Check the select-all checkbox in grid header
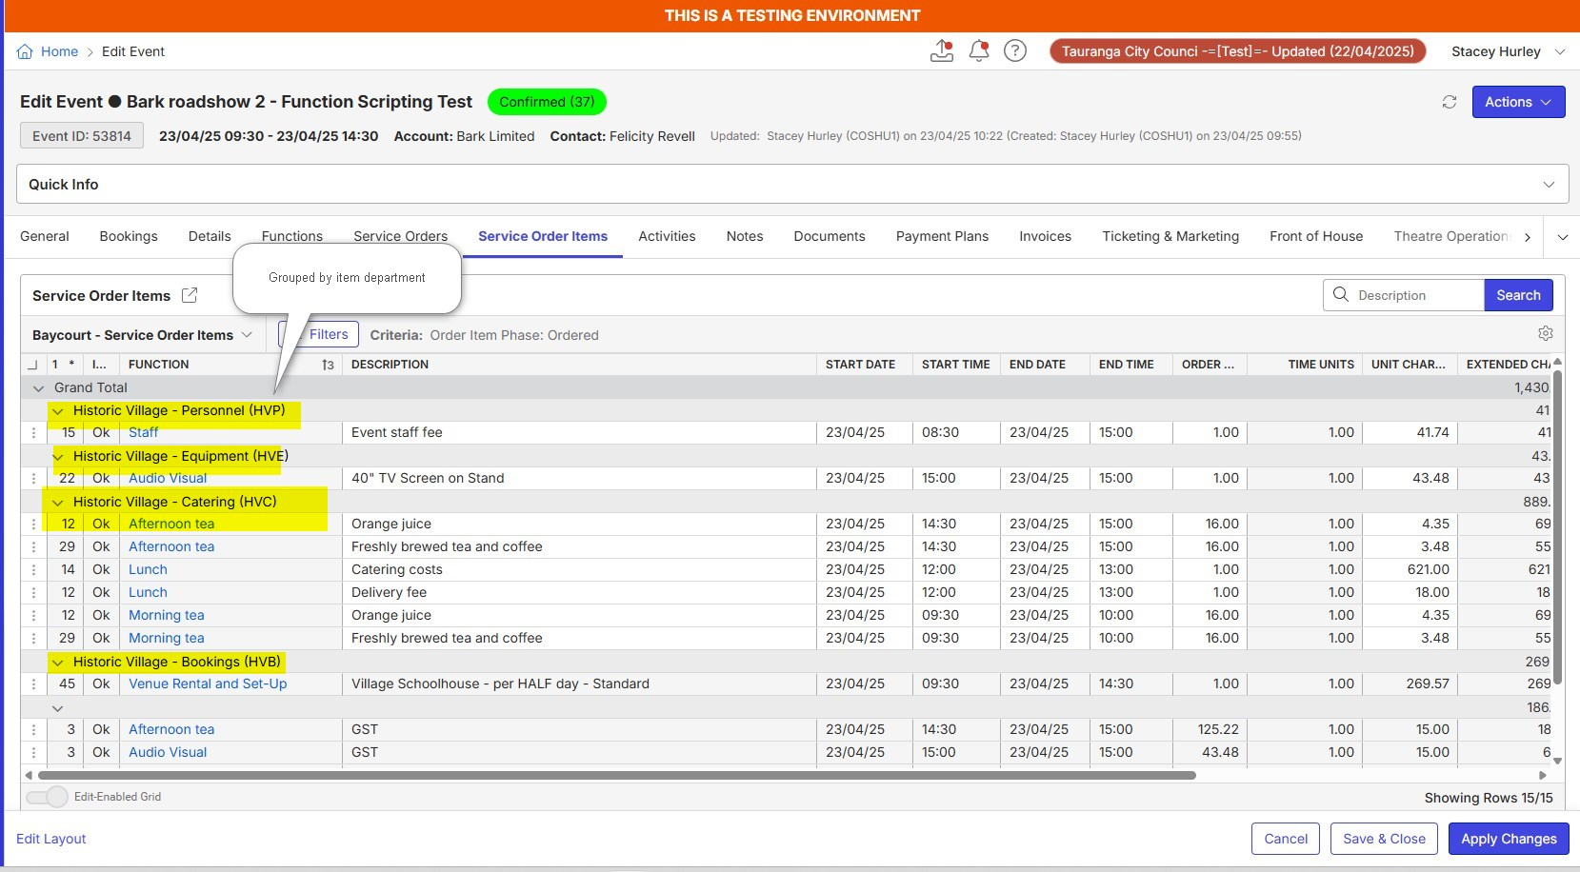The image size is (1580, 872). click(x=32, y=365)
